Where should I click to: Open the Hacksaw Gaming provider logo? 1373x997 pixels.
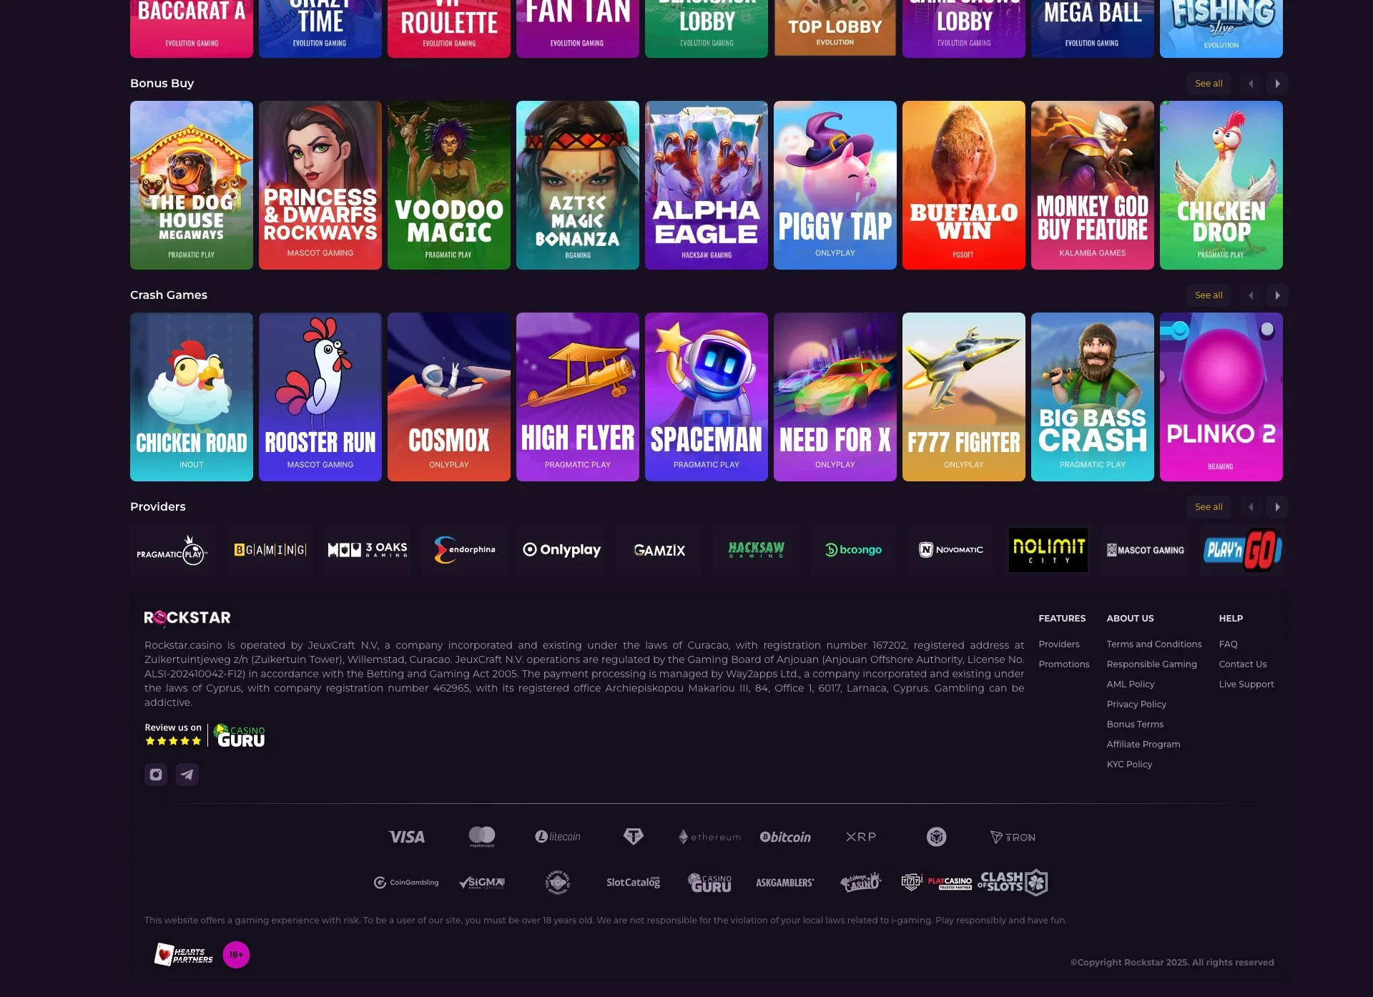pos(757,550)
